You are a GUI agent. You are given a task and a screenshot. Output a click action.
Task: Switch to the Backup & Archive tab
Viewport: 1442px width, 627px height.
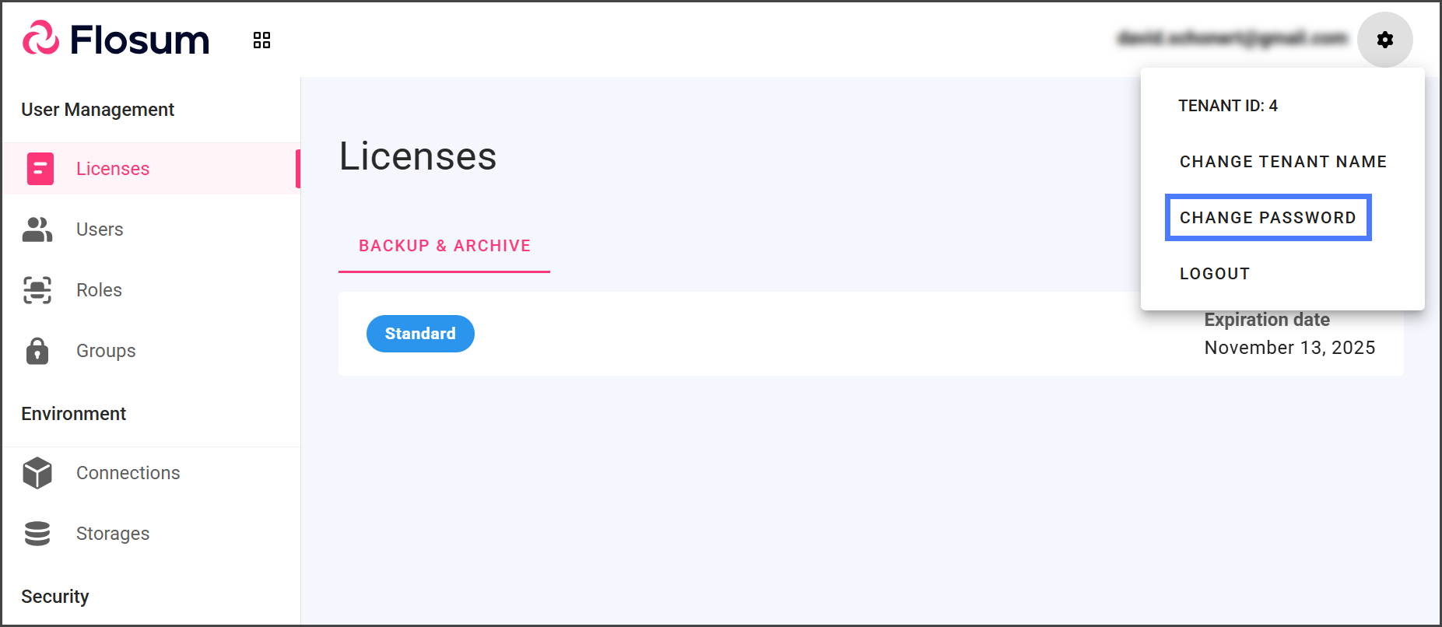pos(444,246)
